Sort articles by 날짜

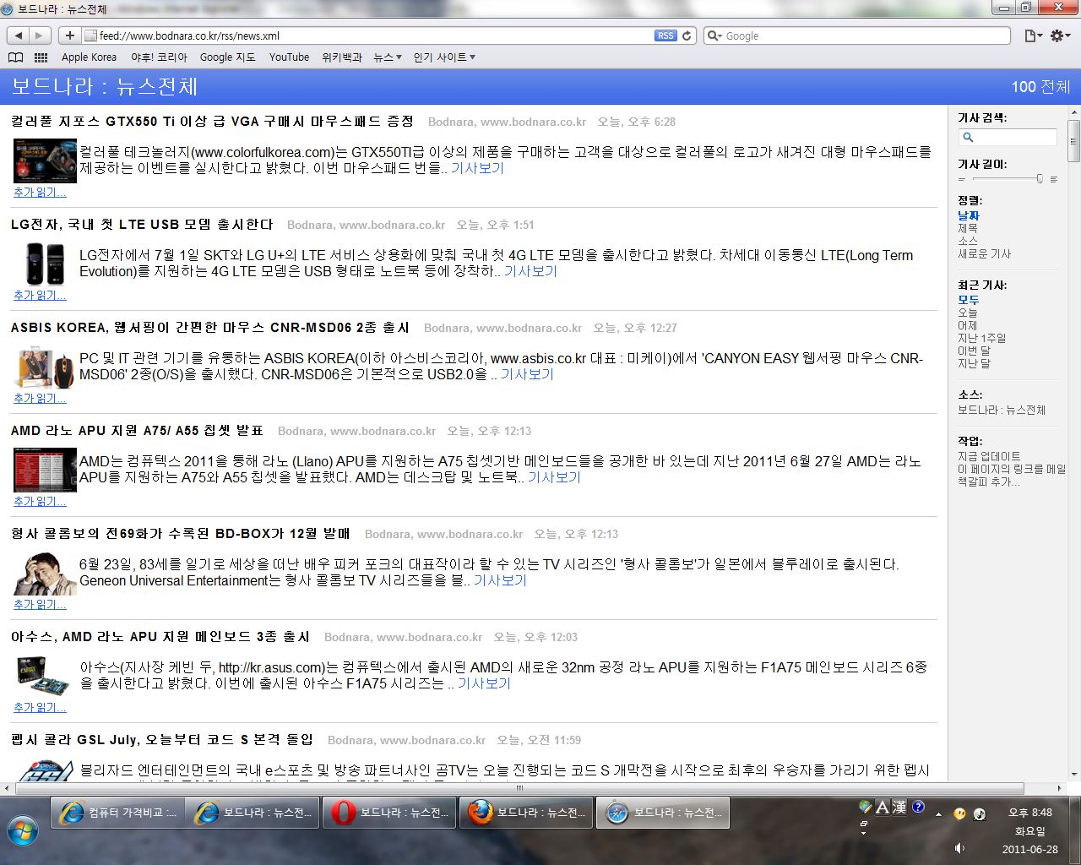[969, 216]
